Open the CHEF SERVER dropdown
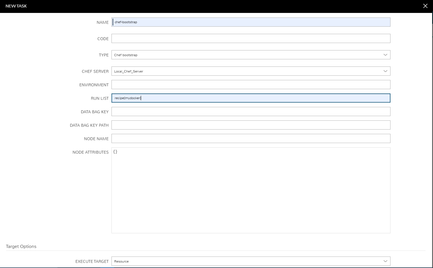 click(x=251, y=71)
